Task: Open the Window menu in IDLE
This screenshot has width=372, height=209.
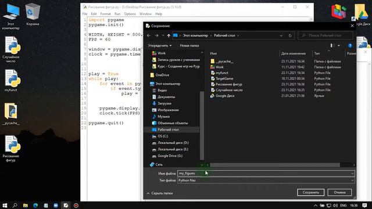Action: pyautogui.click(x=145, y=14)
